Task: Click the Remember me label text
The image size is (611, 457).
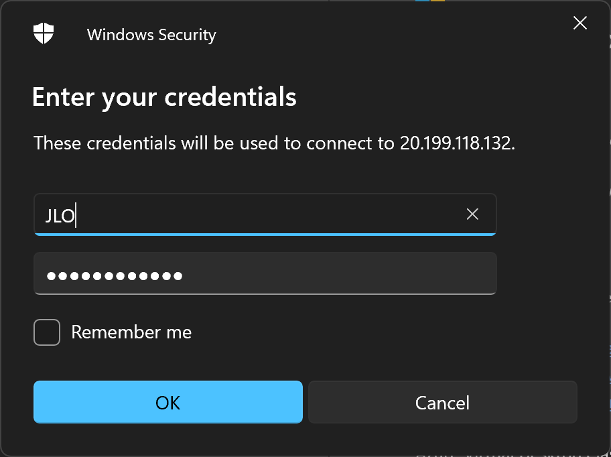Action: pyautogui.click(x=131, y=332)
